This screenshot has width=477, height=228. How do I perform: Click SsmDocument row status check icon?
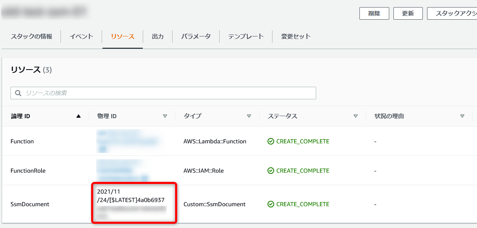(x=271, y=204)
